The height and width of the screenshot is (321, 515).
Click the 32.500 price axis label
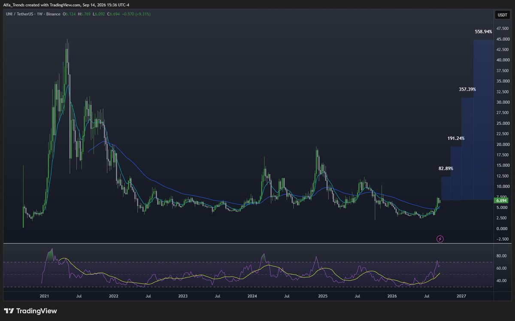(502, 92)
